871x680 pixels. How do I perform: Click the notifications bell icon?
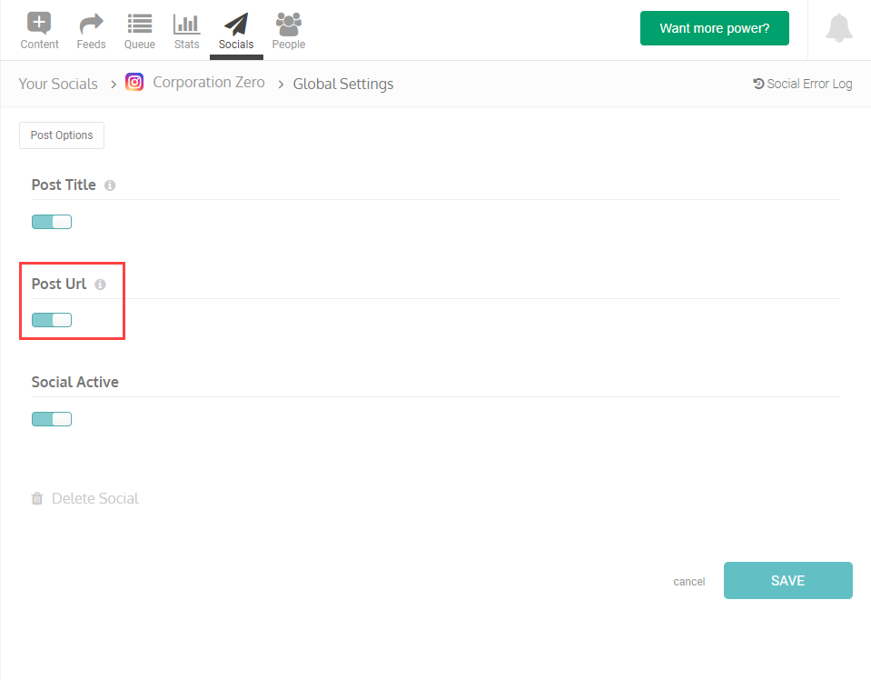click(839, 28)
